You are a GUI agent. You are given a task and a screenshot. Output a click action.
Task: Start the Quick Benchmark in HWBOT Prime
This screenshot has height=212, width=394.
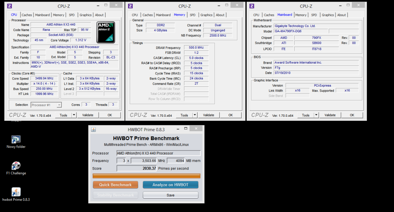tap(115, 185)
